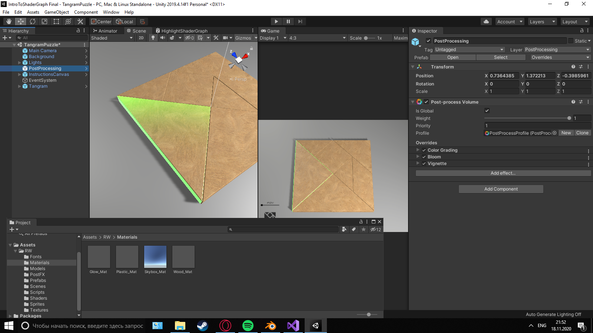Select the Scale tool
The image size is (593, 333).
pyautogui.click(x=44, y=21)
